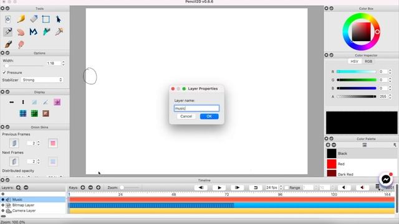Click the B value stepper

390,88
